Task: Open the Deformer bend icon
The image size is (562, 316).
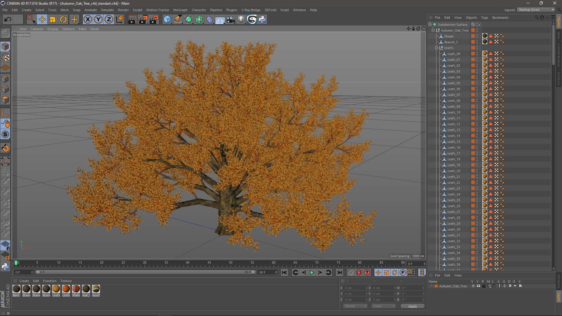Action: coord(210,20)
